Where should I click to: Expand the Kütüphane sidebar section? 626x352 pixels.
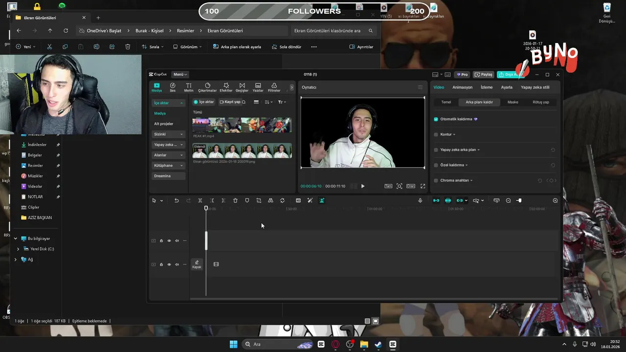pos(168,165)
